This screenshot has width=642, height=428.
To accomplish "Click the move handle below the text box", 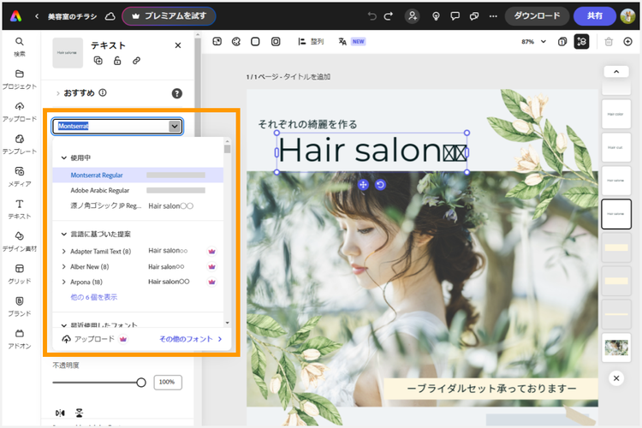I will click(363, 185).
